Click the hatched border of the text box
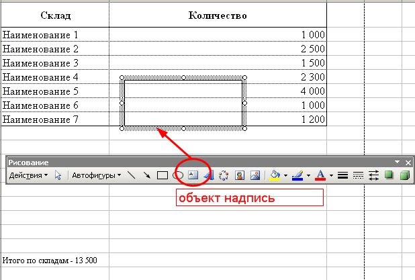415x280 pixels. click(154, 78)
